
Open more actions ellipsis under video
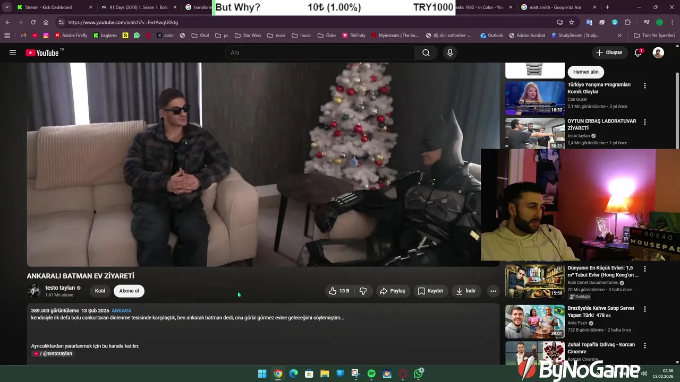pyautogui.click(x=493, y=291)
